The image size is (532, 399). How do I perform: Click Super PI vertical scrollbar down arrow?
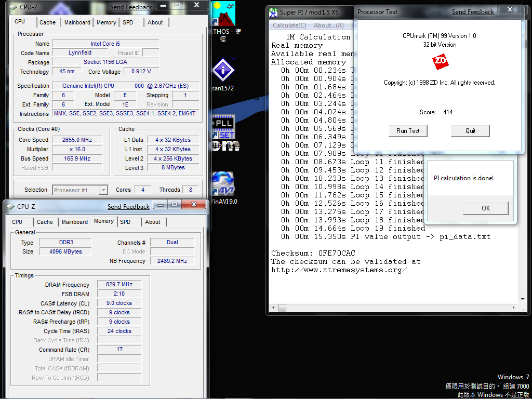tap(523, 299)
